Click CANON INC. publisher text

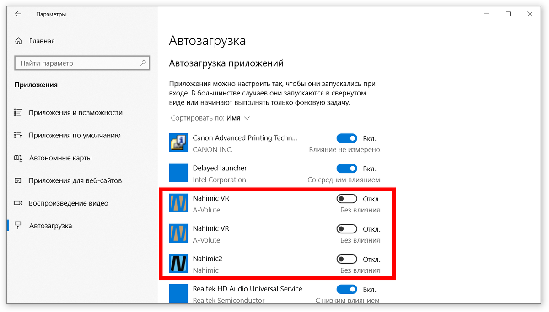point(213,150)
